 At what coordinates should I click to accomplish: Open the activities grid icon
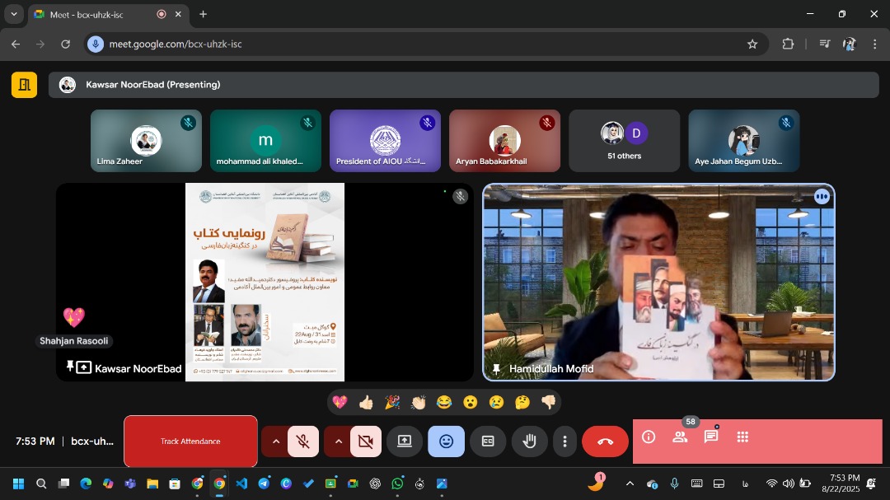742,437
